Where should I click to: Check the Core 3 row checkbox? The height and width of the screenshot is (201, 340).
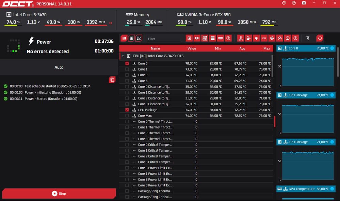(127, 81)
